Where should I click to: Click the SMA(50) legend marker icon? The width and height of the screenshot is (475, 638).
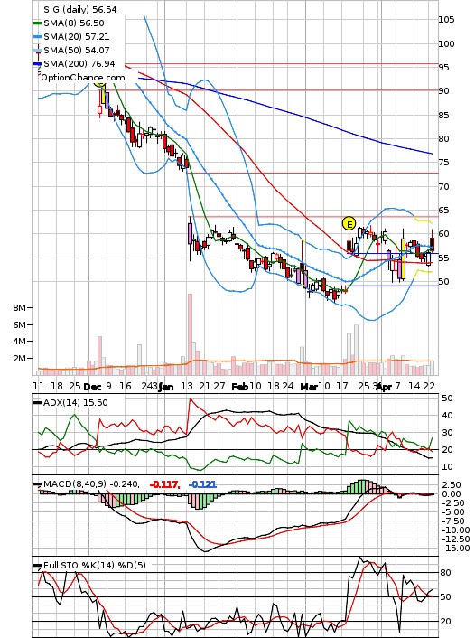(x=37, y=51)
